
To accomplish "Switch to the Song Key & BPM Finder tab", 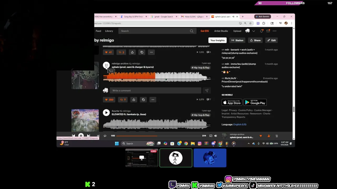I will [x=134, y=17].
